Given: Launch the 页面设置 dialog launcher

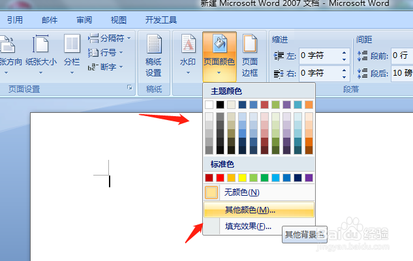Looking at the screenshot, I should pos(130,87).
